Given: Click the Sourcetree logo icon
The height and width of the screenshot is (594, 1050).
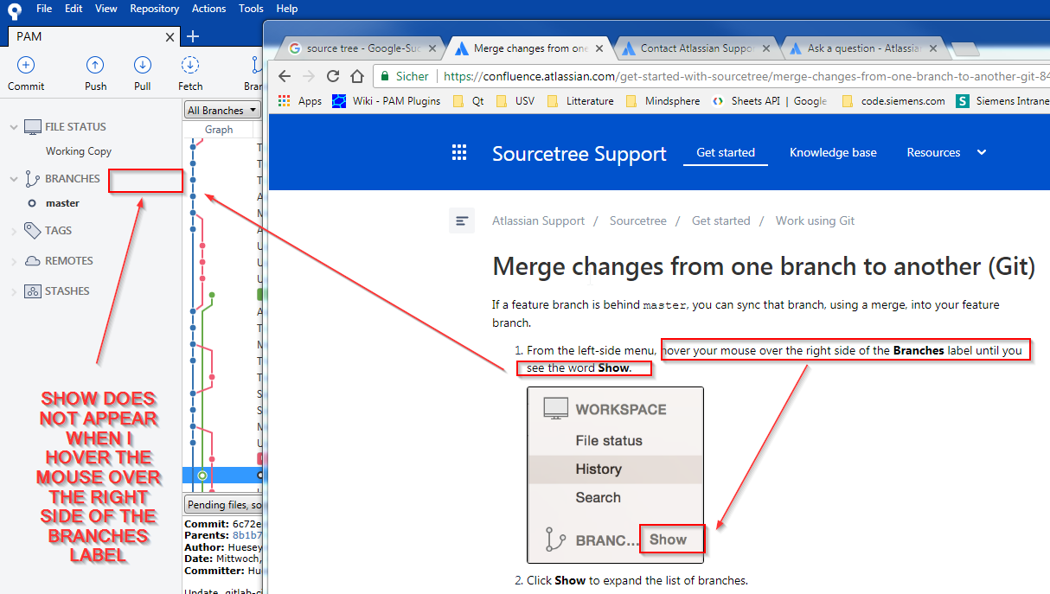Looking at the screenshot, I should (15, 10).
